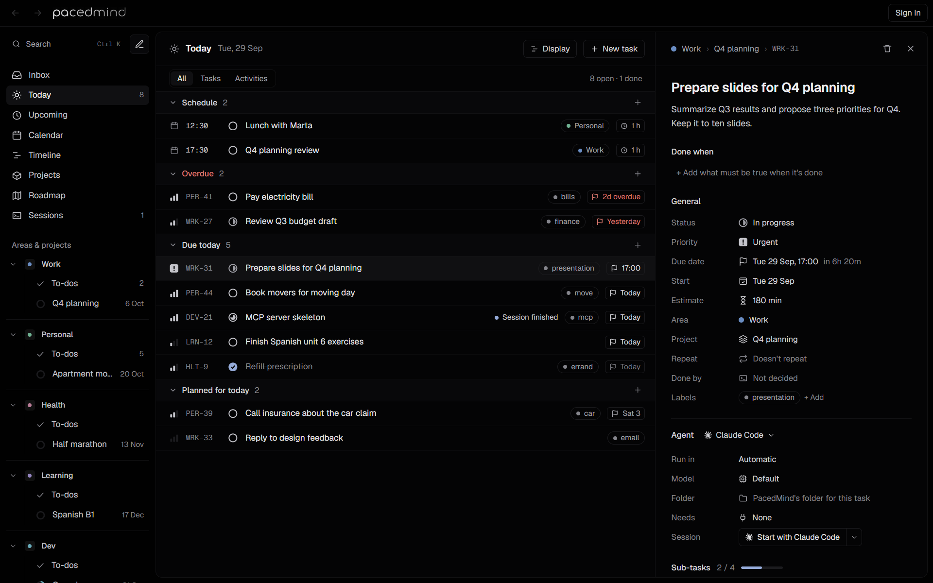This screenshot has height=583, width=933.
Task: Start session with Claude Code button
Action: coord(793,537)
